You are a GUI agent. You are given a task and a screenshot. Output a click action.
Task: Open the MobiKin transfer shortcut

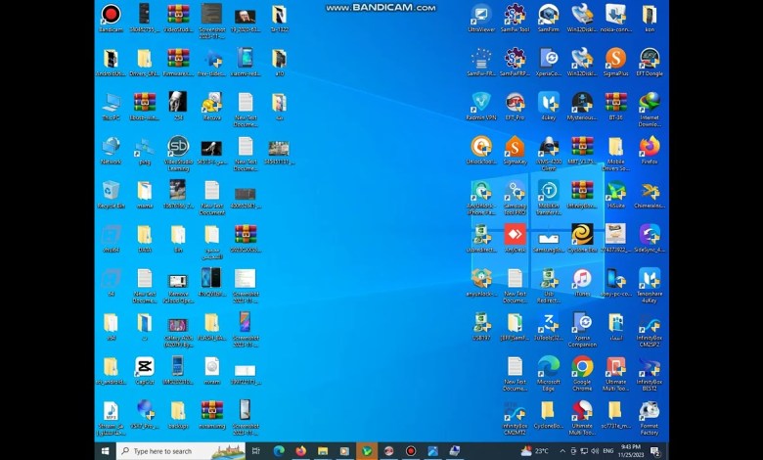[x=549, y=197]
